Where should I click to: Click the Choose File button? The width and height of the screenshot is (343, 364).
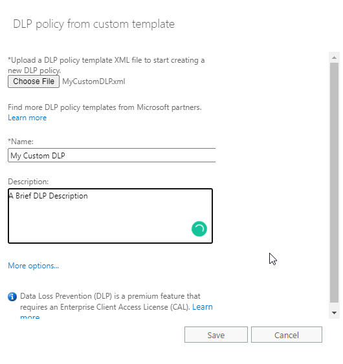point(34,81)
